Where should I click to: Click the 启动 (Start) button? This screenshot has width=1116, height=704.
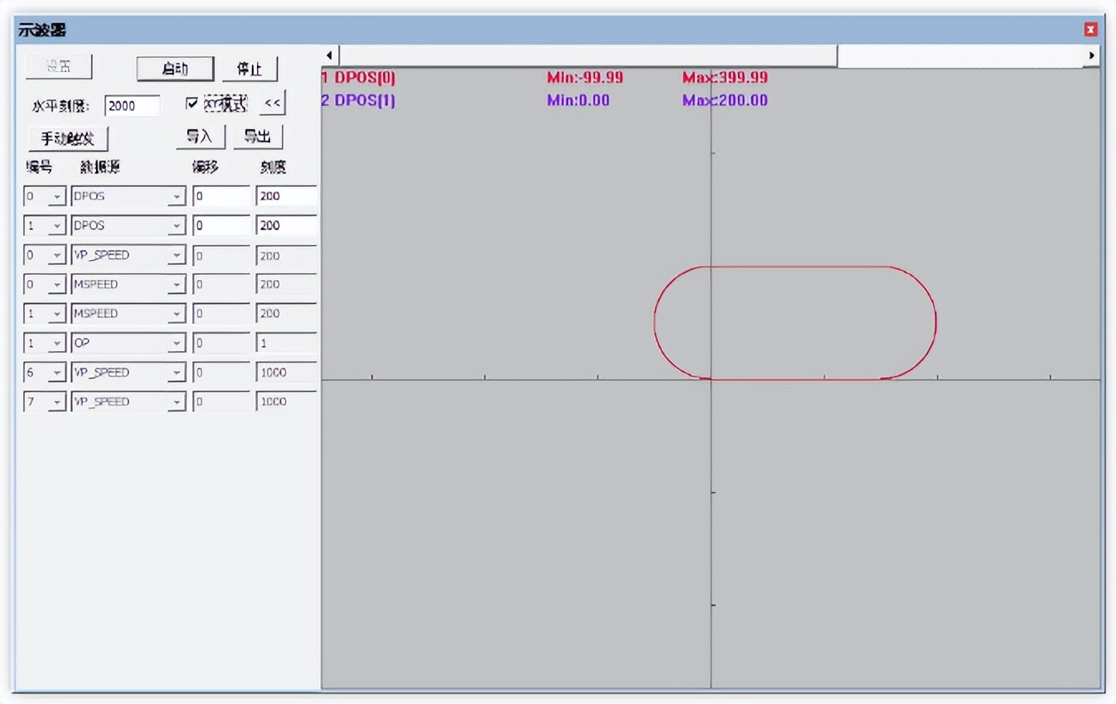(x=174, y=70)
